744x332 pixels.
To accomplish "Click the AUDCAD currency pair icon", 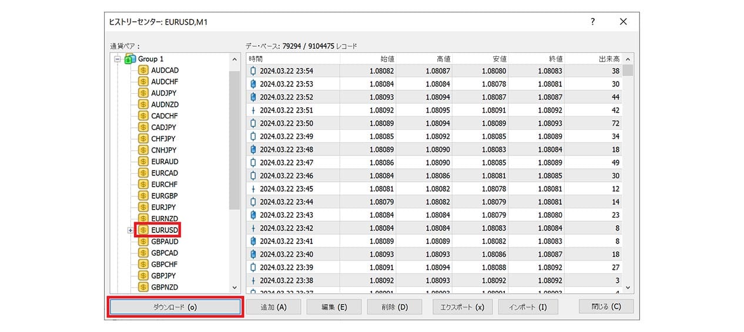I will click(143, 70).
